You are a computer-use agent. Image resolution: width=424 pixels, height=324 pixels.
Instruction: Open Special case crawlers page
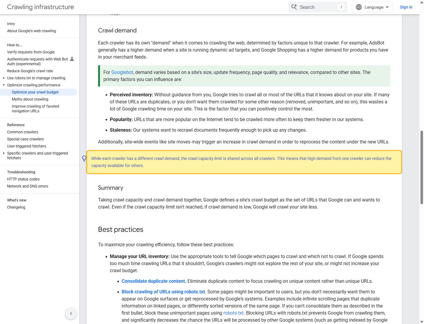[x=25, y=139]
